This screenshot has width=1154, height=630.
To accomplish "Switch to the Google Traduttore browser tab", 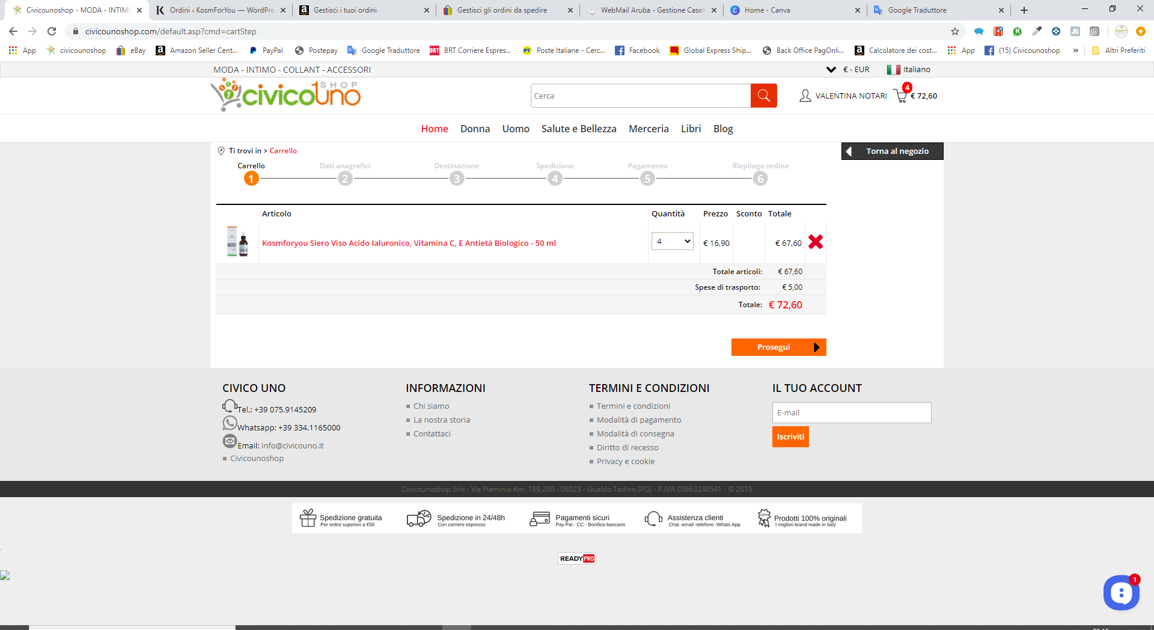I will pyautogui.click(x=938, y=10).
